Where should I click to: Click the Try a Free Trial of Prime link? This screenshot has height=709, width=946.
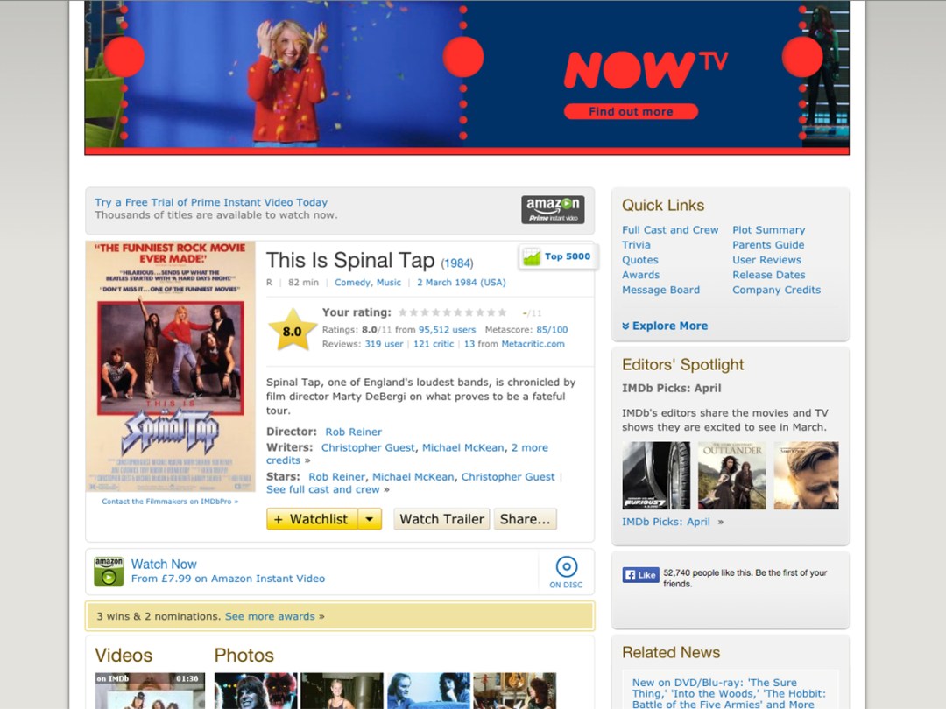point(211,202)
